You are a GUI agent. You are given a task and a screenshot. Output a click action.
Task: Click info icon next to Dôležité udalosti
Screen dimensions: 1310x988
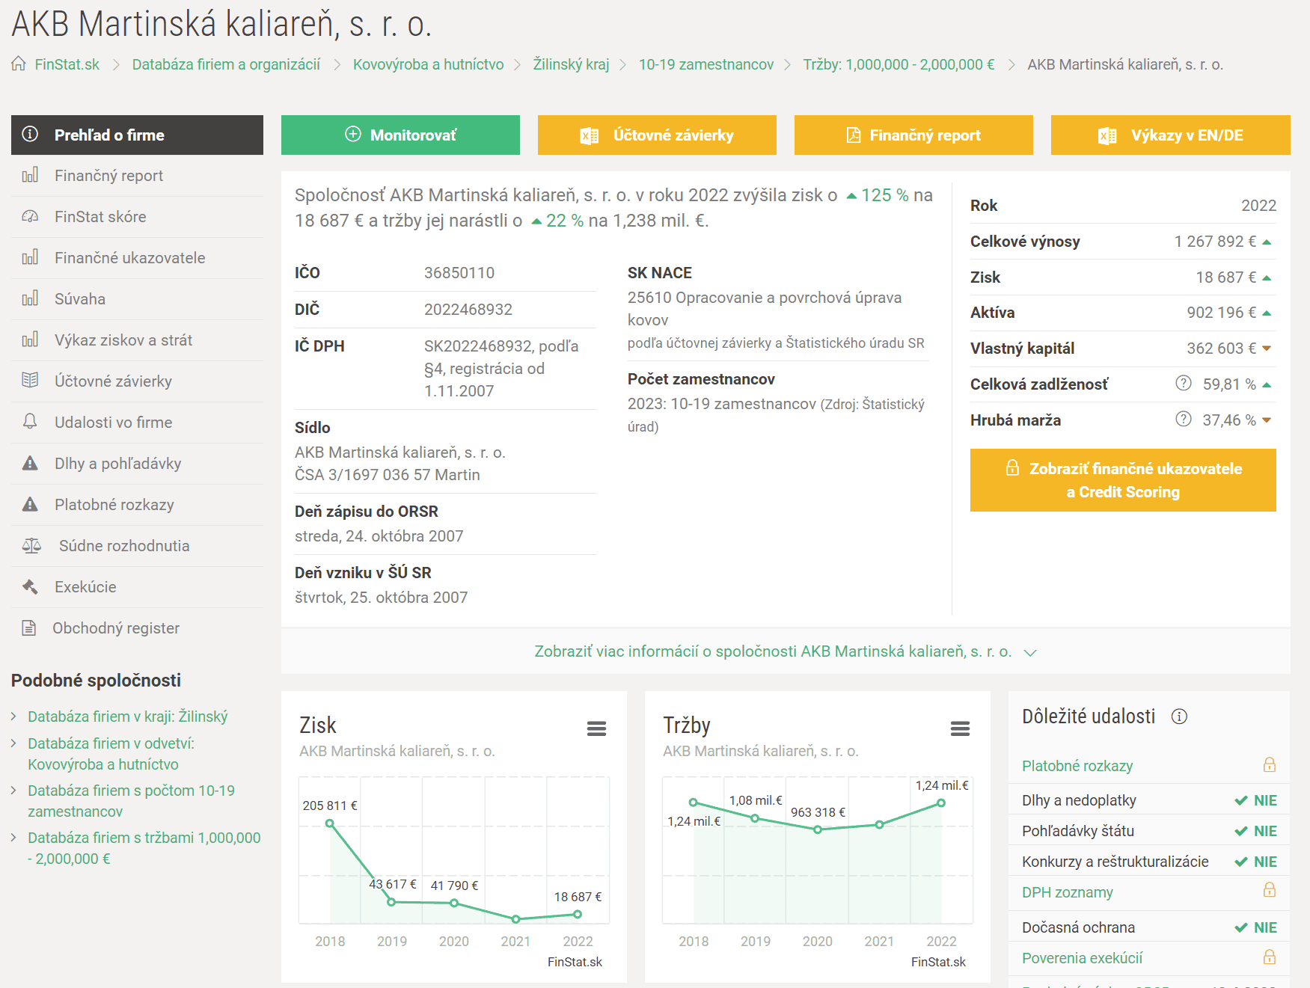1179,717
